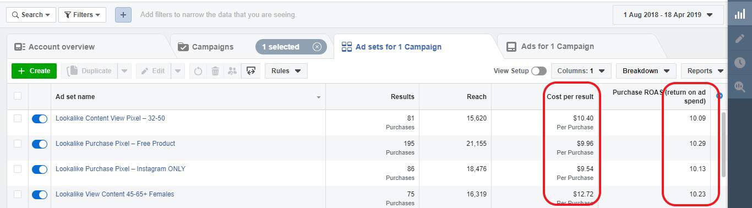Turn off Lookalike Purchase Pixel Free Product ad set
Screen dimensions: 752x208
point(40,144)
